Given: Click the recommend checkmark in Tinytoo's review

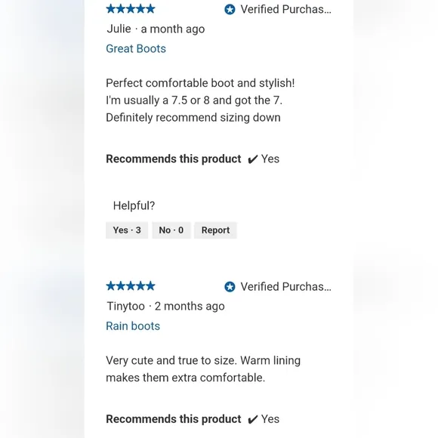Looking at the screenshot, I should pyautogui.click(x=252, y=420).
